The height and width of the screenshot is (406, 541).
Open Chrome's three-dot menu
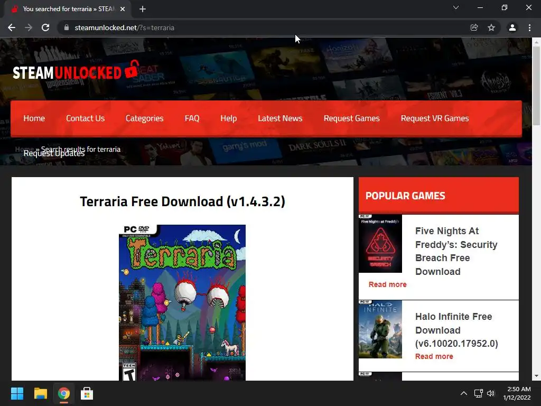[x=529, y=27]
